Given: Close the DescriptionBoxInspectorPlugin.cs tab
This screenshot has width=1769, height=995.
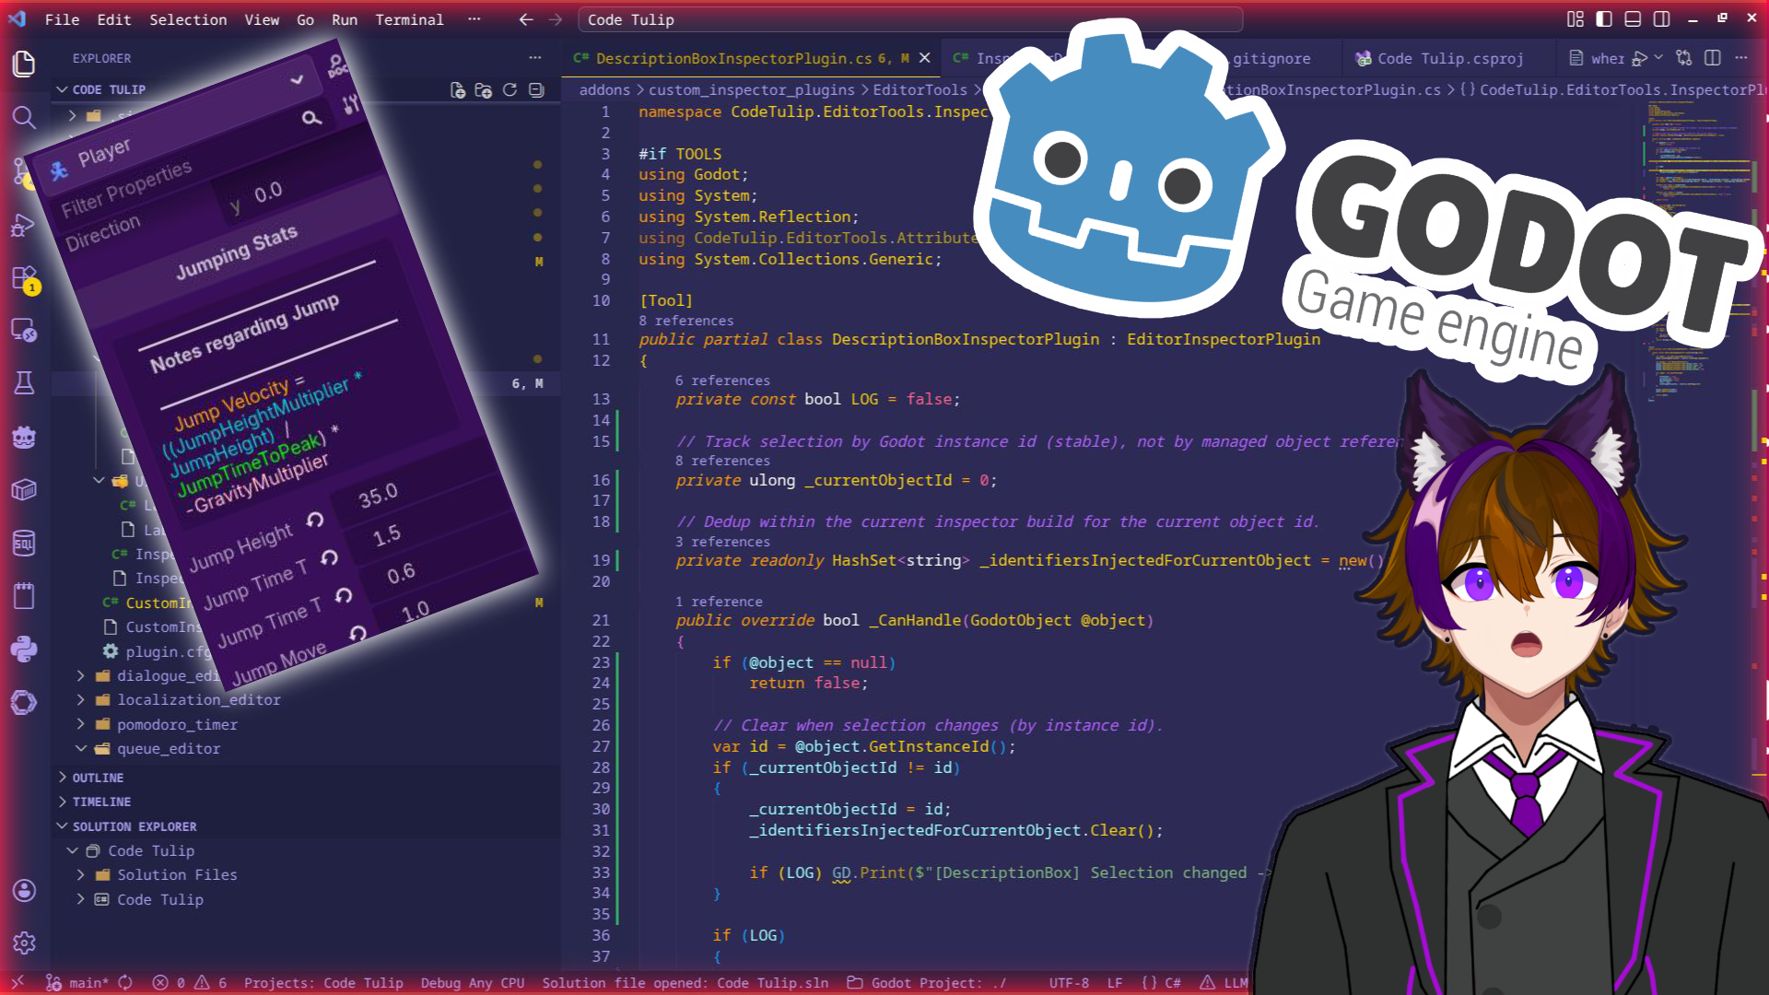Looking at the screenshot, I should pos(925,58).
